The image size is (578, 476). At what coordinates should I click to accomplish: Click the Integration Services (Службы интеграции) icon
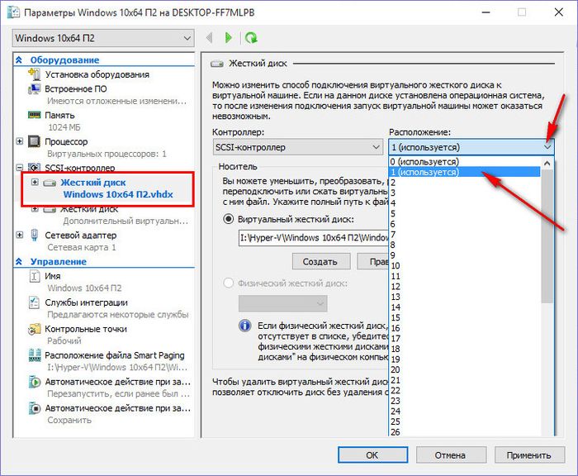[x=35, y=302]
